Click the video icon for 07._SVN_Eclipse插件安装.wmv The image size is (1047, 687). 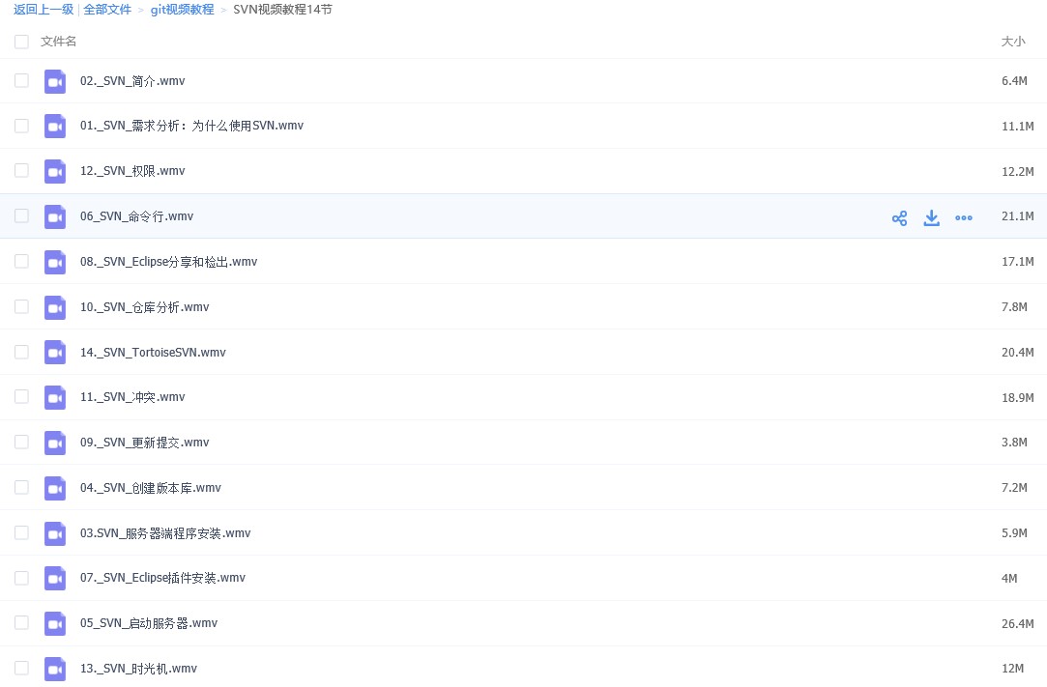[55, 579]
